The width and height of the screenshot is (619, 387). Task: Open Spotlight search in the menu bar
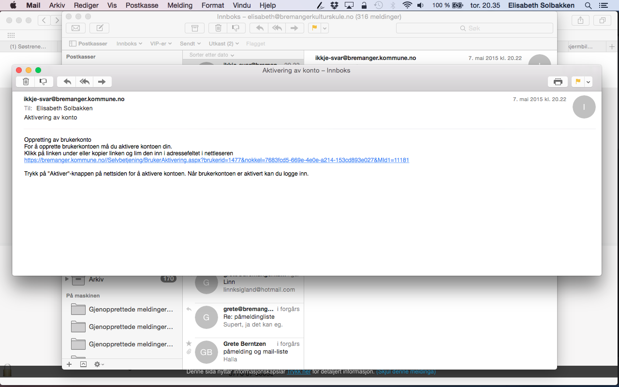(588, 5)
